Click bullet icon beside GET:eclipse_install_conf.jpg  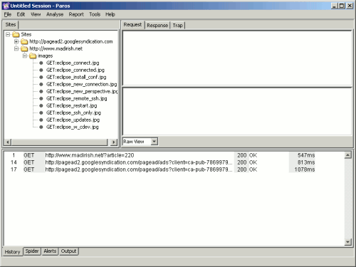point(41,77)
